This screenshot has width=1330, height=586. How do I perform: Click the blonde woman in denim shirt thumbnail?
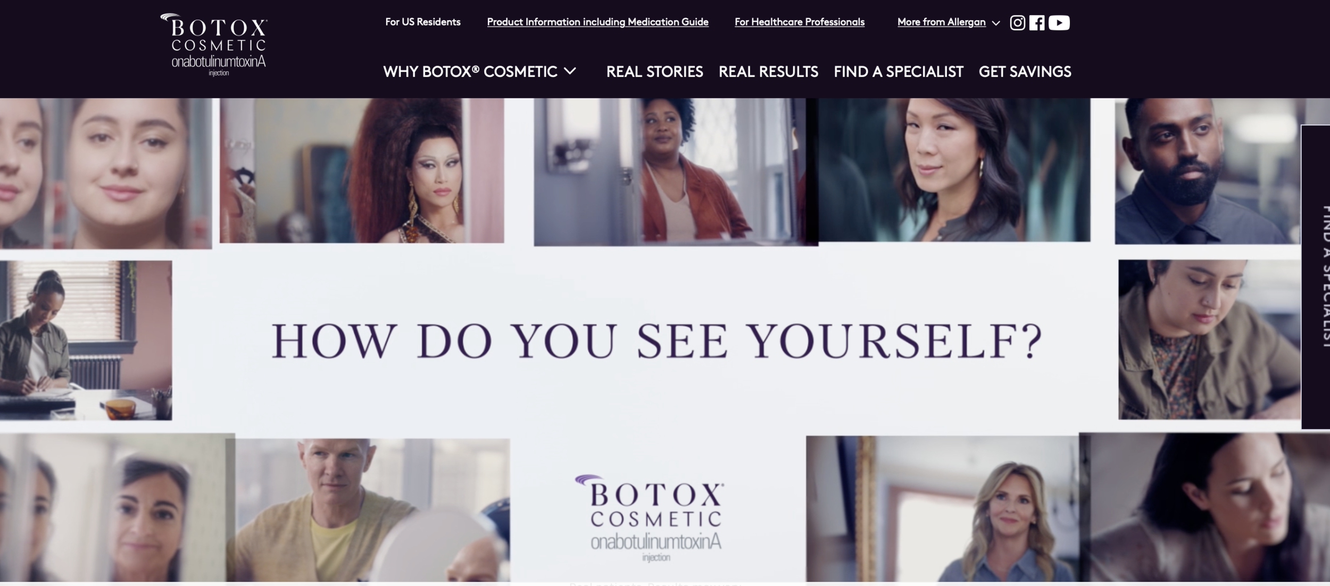tap(942, 509)
